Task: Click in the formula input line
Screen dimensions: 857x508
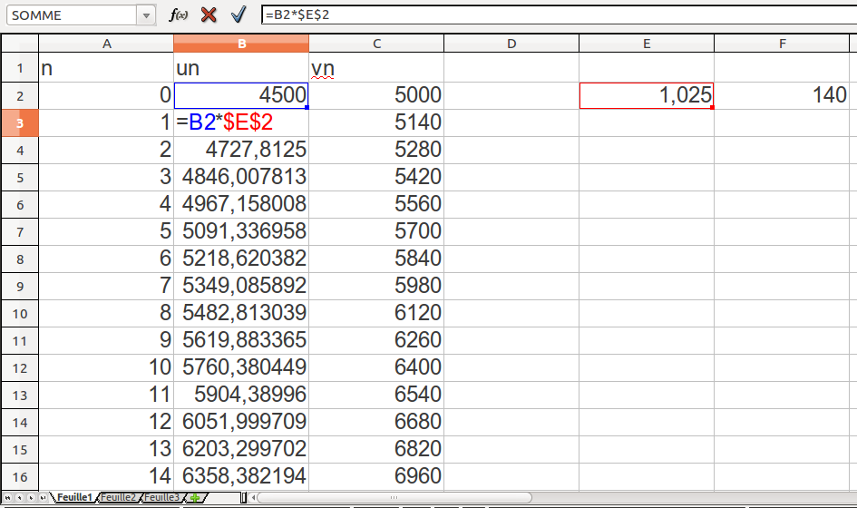Action: 544,15
